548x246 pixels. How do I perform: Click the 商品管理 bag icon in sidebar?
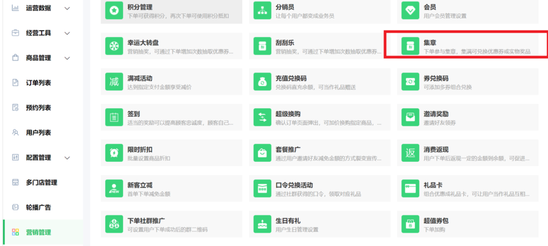[x=15, y=57]
